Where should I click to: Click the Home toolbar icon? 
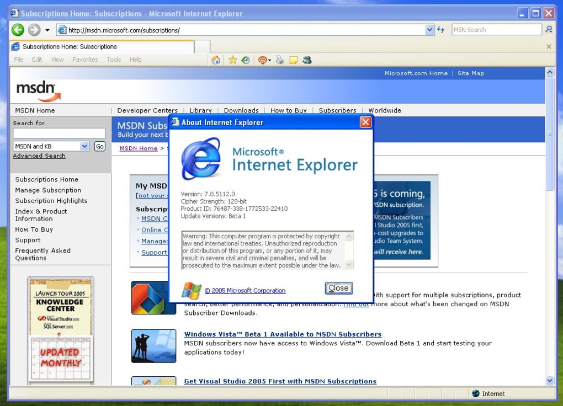point(216,60)
